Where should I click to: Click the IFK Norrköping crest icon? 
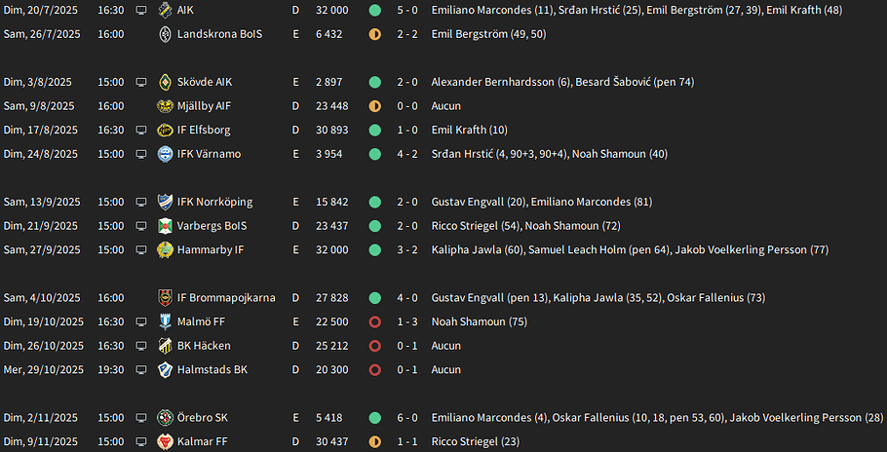click(165, 202)
